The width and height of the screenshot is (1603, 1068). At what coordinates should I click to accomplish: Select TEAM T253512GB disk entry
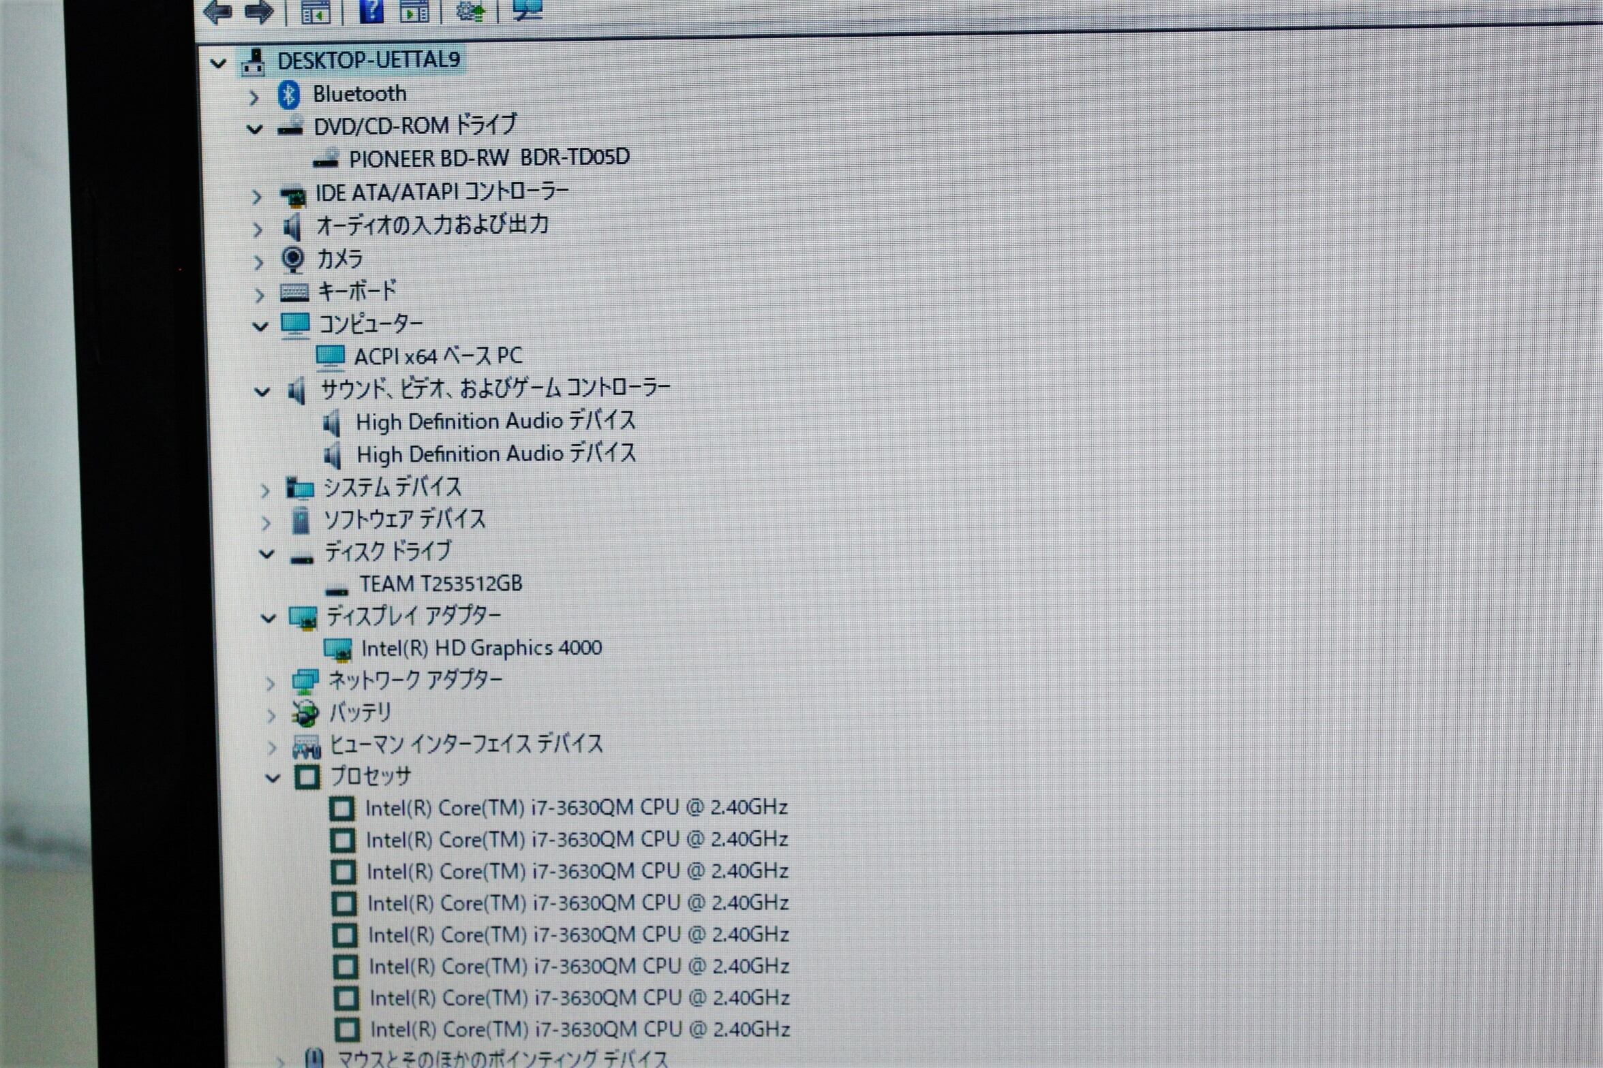pyautogui.click(x=441, y=584)
